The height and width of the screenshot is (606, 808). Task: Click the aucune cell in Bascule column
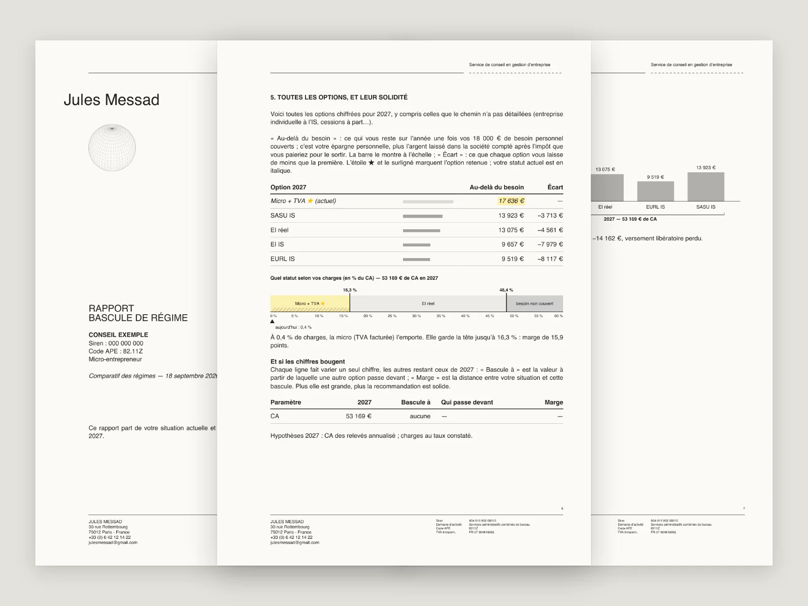pos(420,417)
